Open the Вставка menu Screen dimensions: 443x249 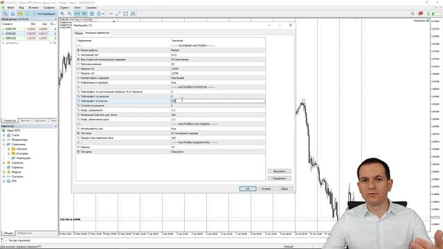tap(34, 8)
